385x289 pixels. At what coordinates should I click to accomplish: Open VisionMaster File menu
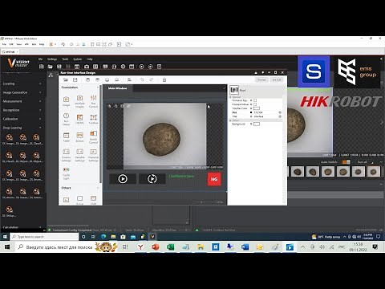point(40,59)
